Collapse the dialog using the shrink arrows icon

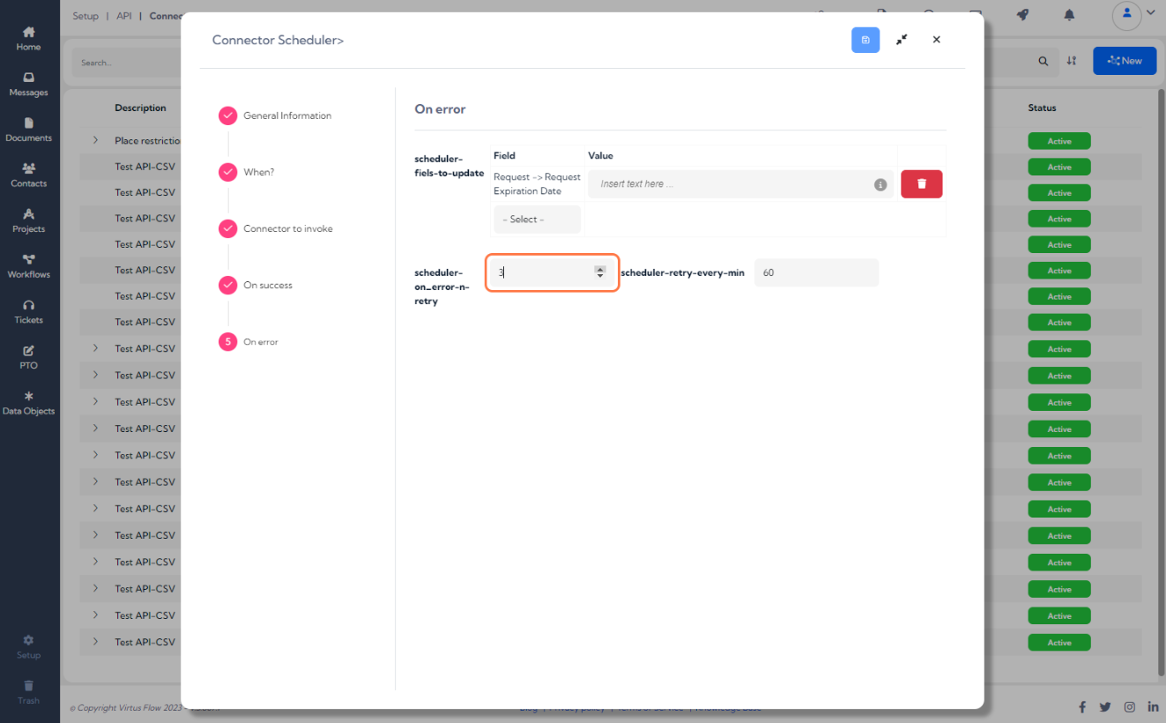coord(902,40)
